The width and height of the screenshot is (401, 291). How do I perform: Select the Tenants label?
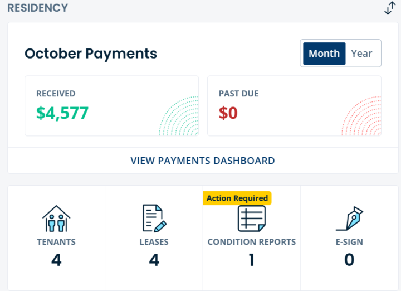coord(56,242)
